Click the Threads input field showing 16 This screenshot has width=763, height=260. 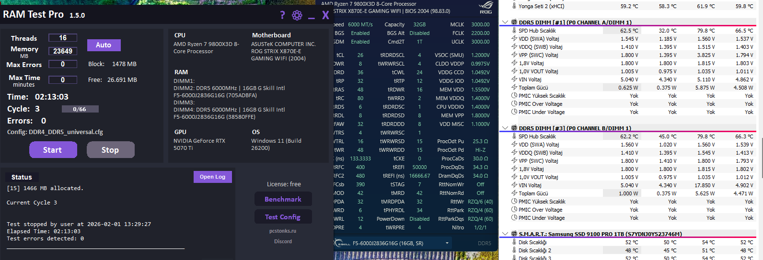point(63,38)
